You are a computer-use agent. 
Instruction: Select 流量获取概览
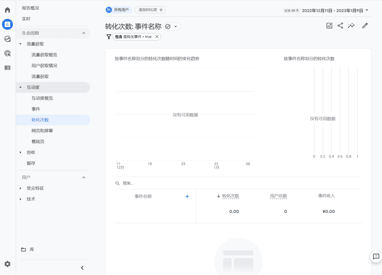[44, 55]
